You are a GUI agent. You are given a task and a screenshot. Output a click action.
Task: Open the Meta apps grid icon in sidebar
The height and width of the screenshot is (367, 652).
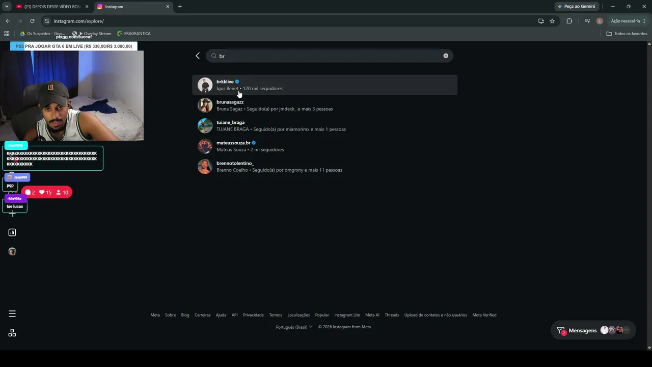(12, 333)
